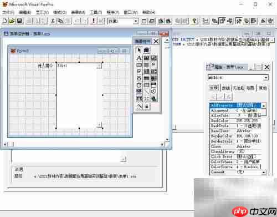Select the Command Button control tool

pyautogui.click(x=139, y=65)
